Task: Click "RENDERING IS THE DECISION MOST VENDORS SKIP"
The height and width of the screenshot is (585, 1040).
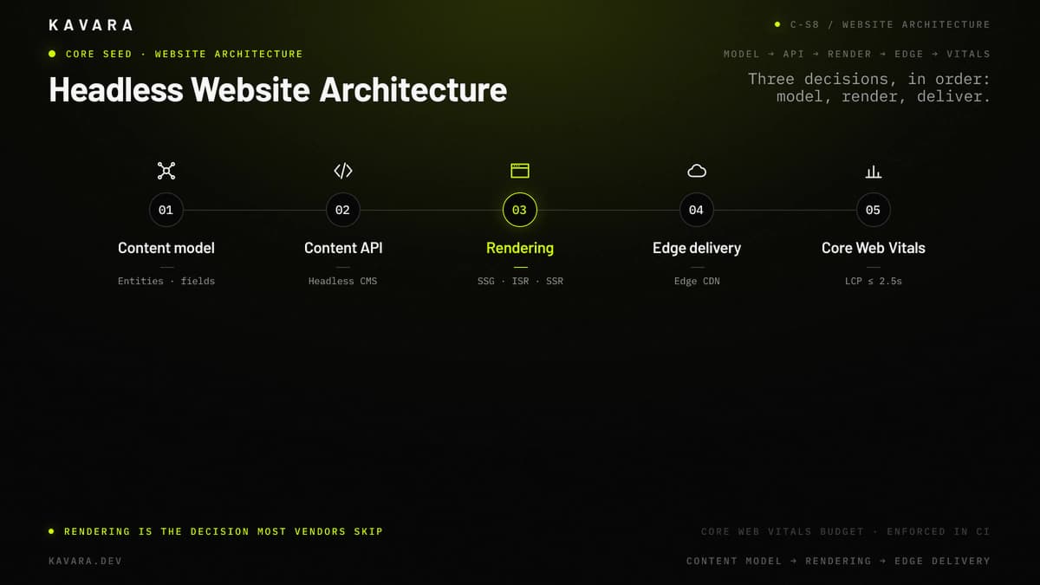Action: 224,531
